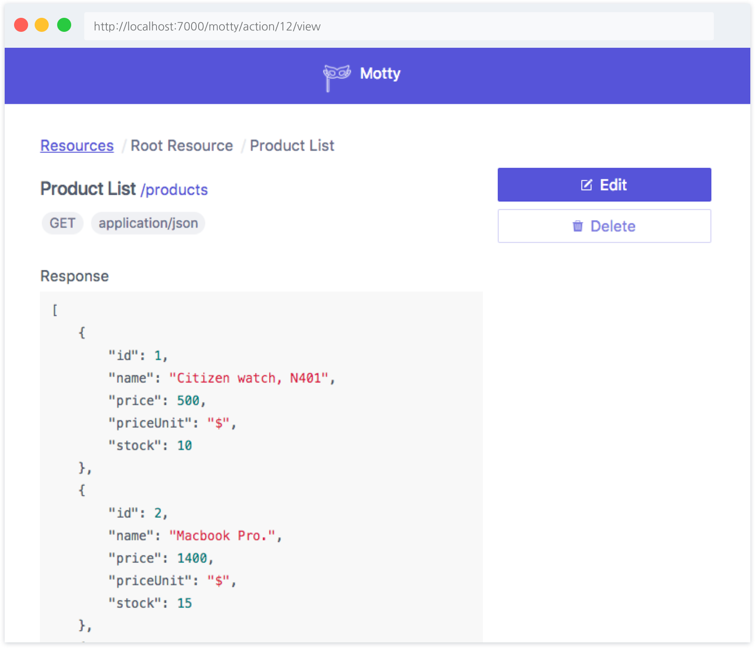The image size is (755, 648).
Task: Click the application/json content type badge
Action: coord(148,223)
